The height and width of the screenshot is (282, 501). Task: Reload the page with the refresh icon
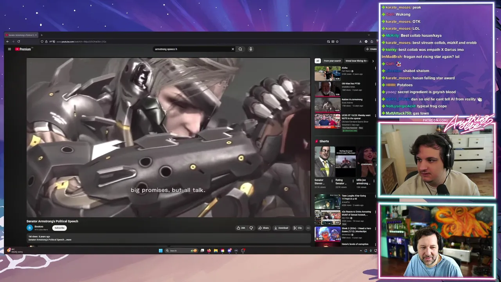click(x=18, y=42)
